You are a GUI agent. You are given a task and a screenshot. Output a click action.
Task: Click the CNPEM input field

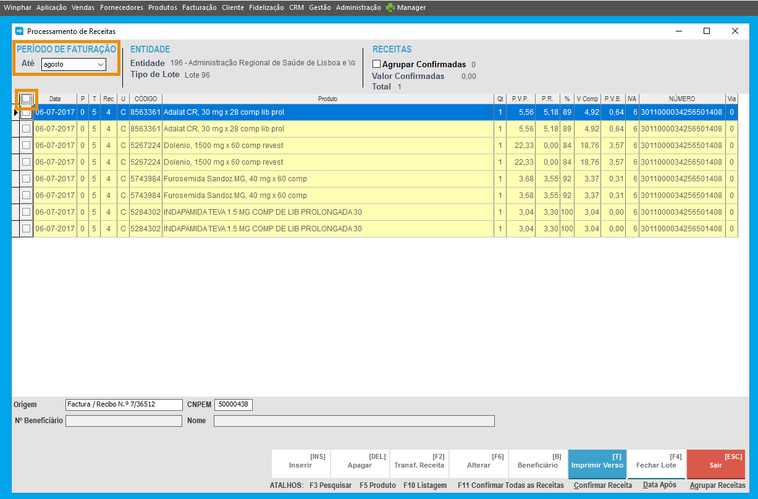point(233,405)
